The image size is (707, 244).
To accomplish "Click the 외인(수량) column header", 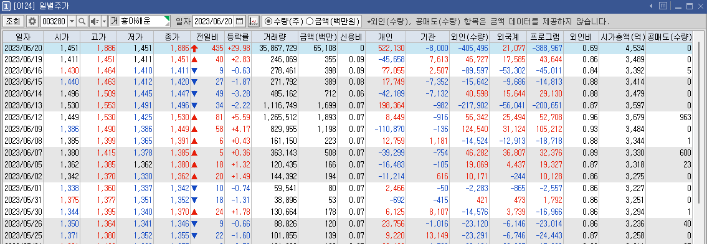I will [x=469, y=37].
